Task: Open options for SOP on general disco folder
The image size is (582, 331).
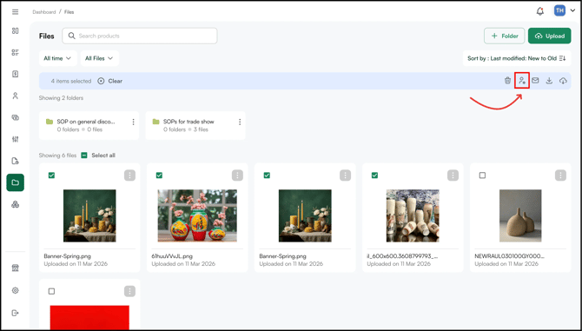Action: pyautogui.click(x=133, y=122)
